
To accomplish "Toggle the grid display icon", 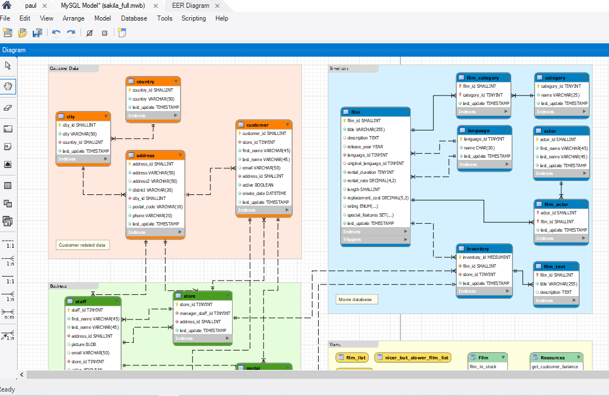I will (x=89, y=33).
